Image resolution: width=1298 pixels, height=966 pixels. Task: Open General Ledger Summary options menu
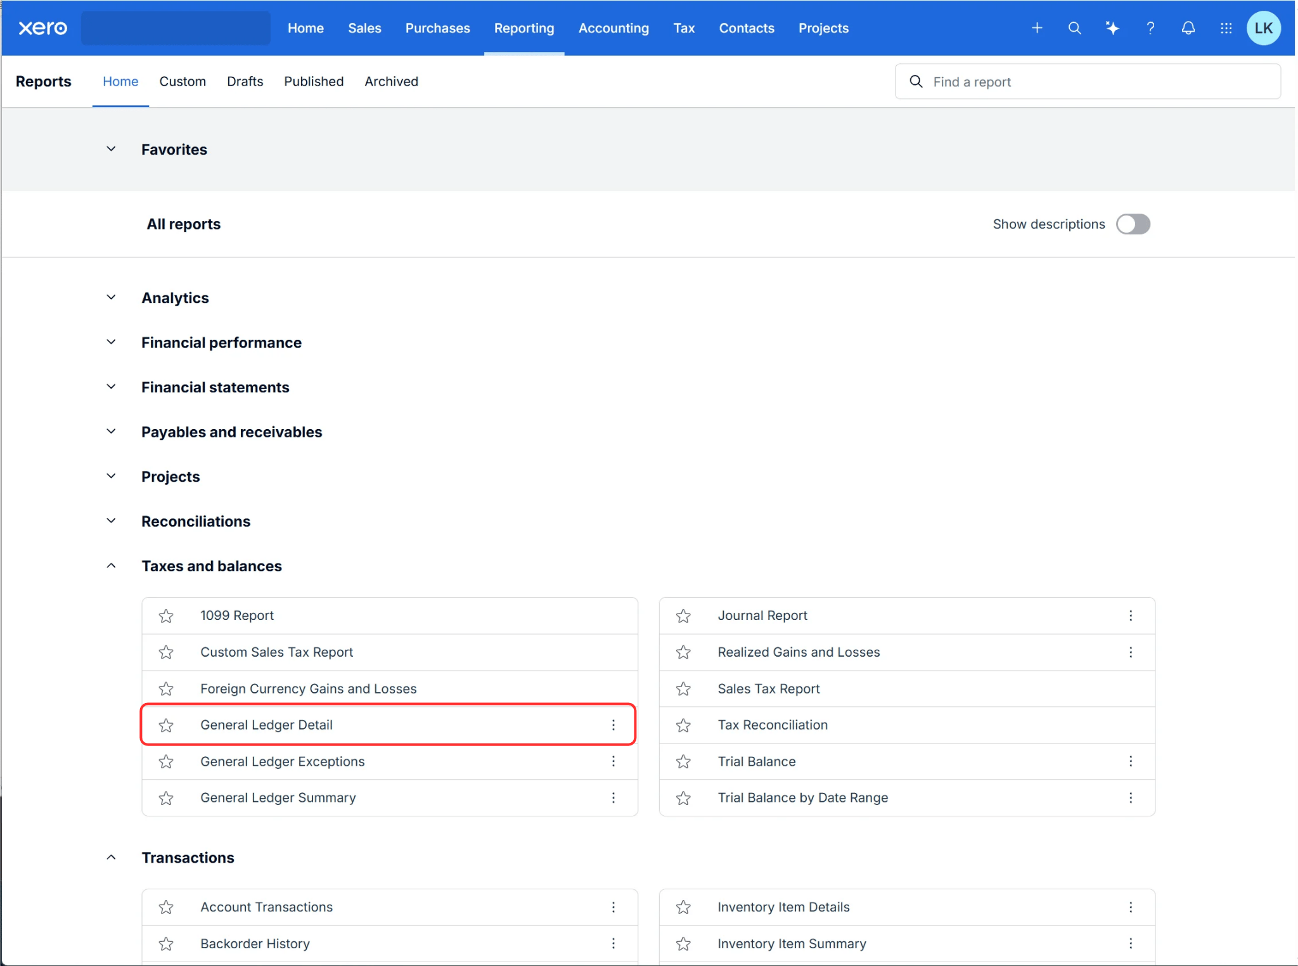(x=613, y=797)
